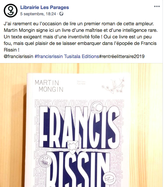The width and height of the screenshot is (166, 187).
Task: Click the cheese wheel emblem on cover
Action: [109, 178]
